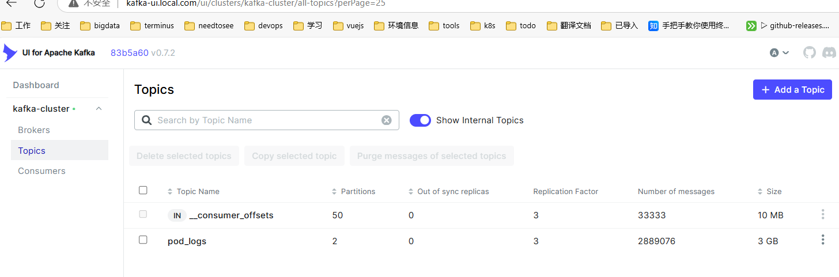Open the devops bookmarks folder
Image resolution: width=839 pixels, height=277 pixels.
[x=264, y=26]
